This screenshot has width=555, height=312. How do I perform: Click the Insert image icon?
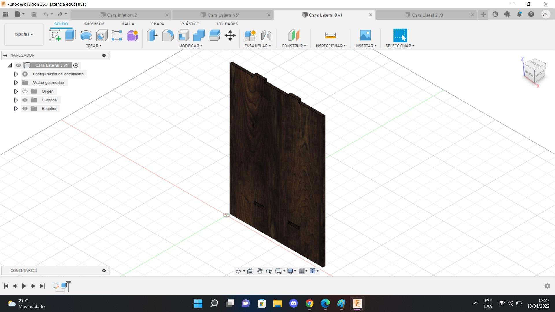tap(365, 36)
